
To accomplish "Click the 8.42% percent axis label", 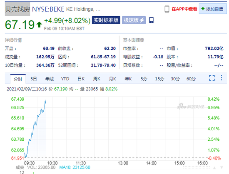I will 214,99.
